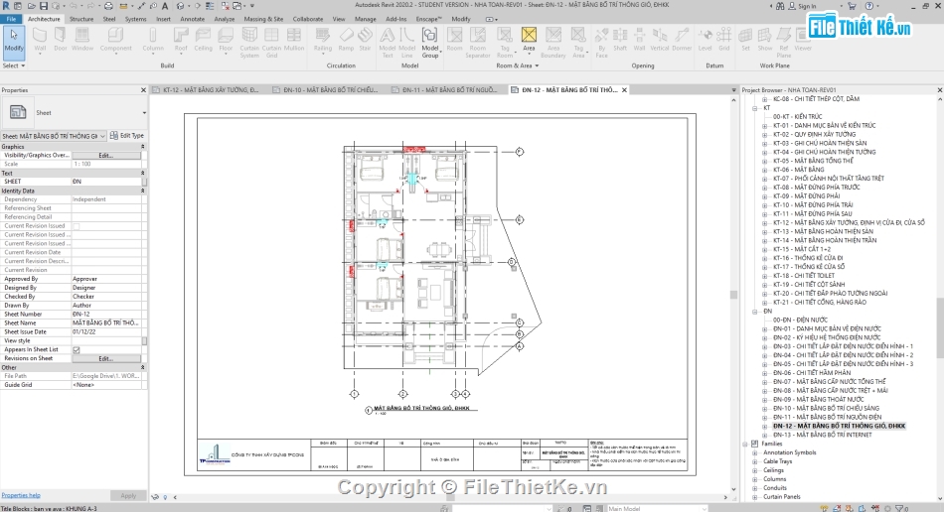Collapse the Identity Data section
Screen dimensions: 944x512
pyautogui.click(x=143, y=191)
